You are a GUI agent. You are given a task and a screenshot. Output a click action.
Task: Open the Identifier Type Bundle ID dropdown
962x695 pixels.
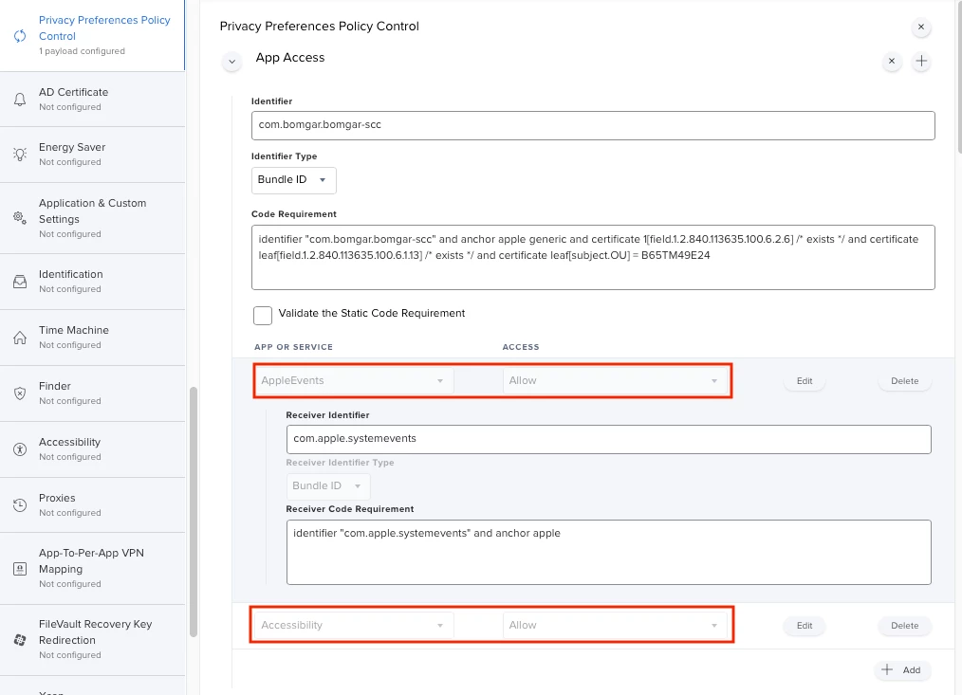(294, 180)
